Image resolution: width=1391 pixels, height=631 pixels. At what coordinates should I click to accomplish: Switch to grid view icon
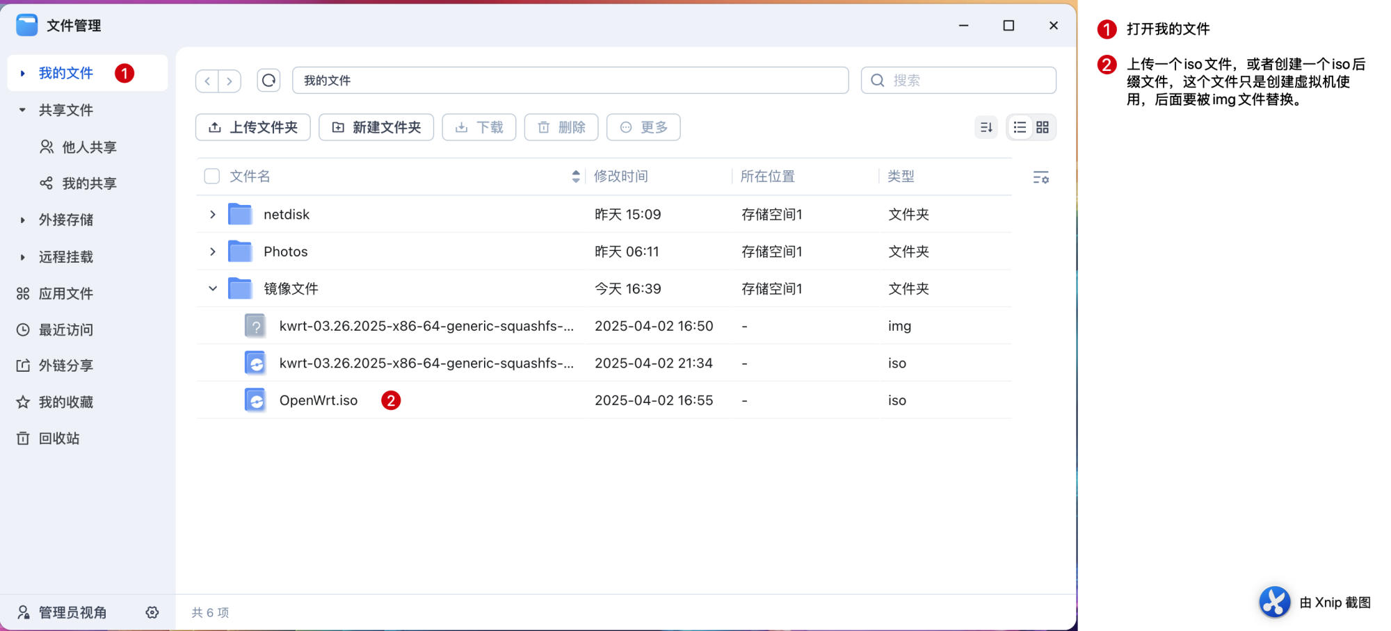[x=1042, y=127]
